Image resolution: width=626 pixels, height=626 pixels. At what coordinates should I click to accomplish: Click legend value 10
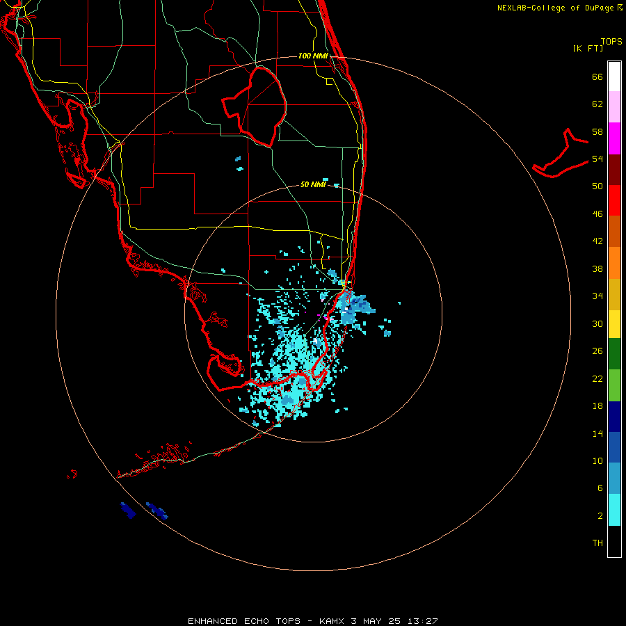pos(597,460)
